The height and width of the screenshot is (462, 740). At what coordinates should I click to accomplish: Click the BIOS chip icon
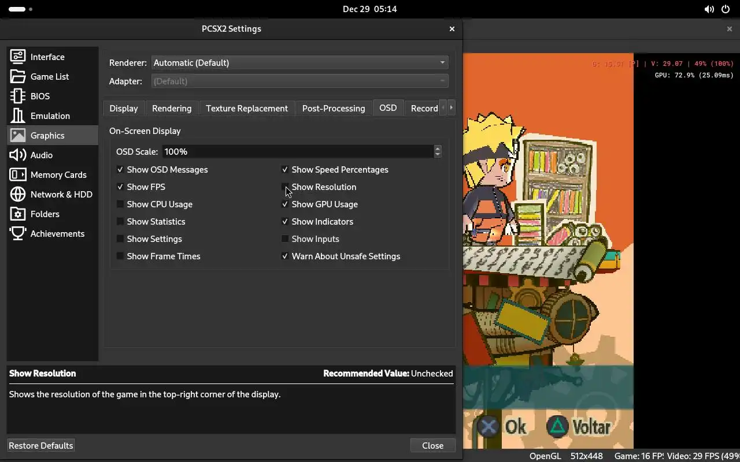[x=18, y=96]
